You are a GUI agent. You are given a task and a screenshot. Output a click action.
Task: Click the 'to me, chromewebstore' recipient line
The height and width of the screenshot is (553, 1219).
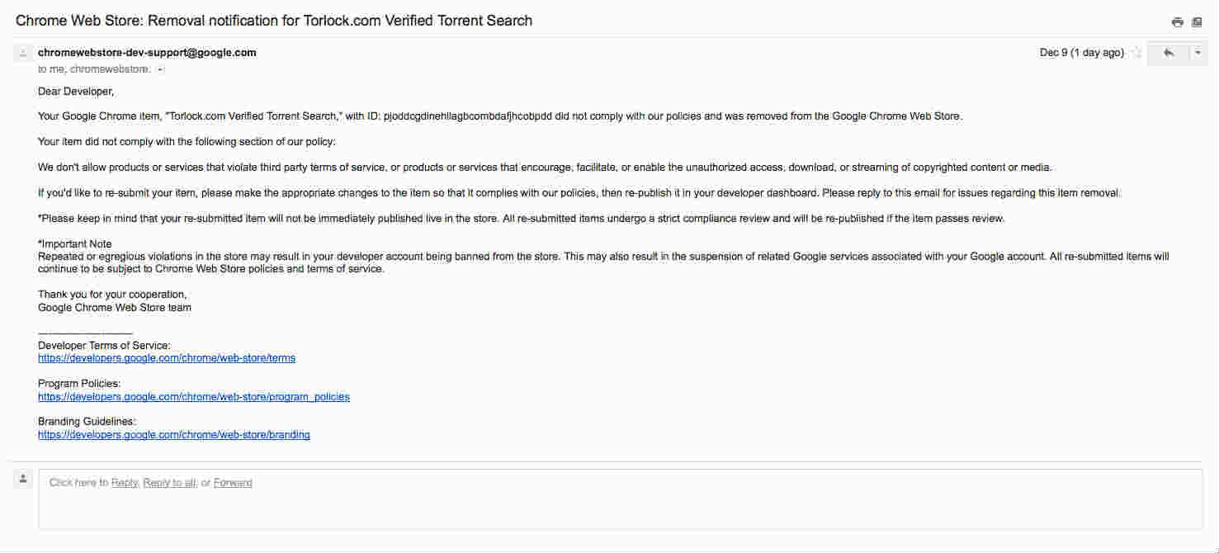click(x=95, y=70)
